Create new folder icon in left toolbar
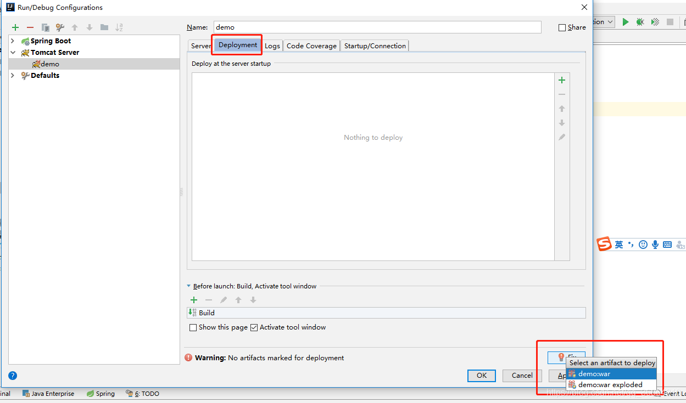 104,27
